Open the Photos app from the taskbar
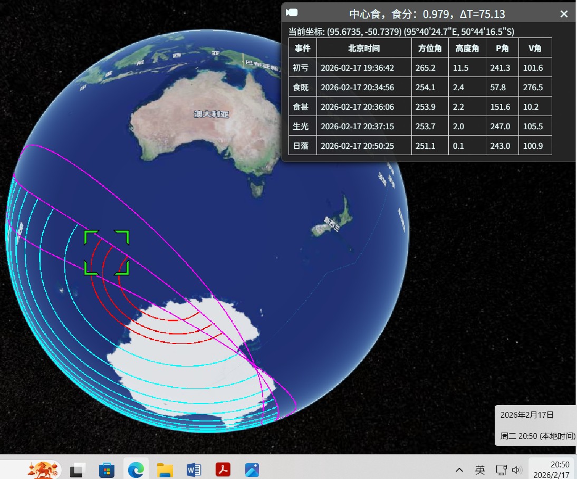The height and width of the screenshot is (479, 577). click(252, 469)
